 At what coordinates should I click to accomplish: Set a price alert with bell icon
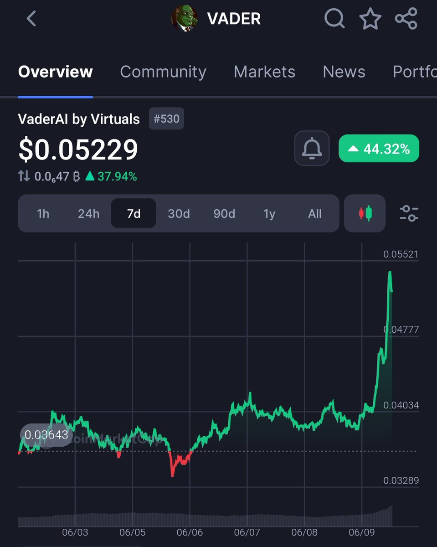312,148
